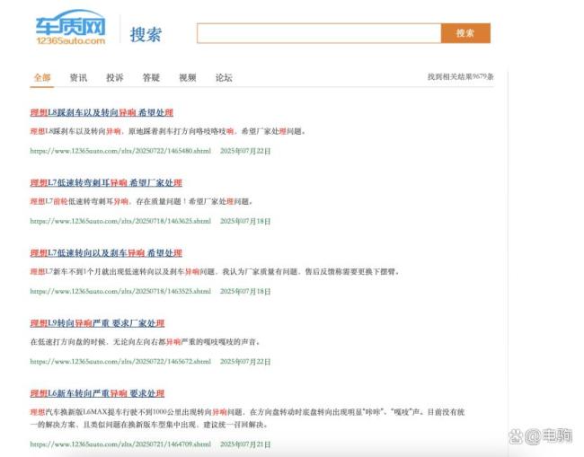Image resolution: width=584 pixels, height=457 pixels.
Task: Click into the search input box
Action: click(x=319, y=33)
